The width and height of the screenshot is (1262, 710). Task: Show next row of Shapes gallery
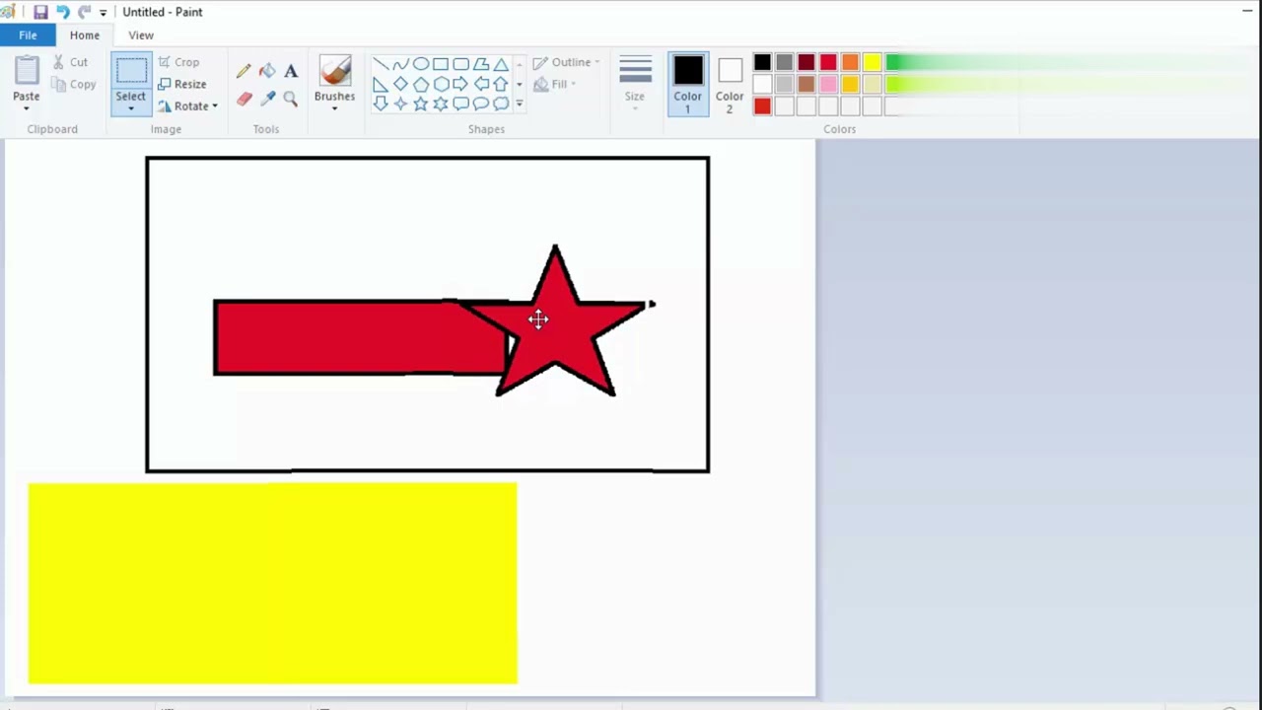pos(520,84)
